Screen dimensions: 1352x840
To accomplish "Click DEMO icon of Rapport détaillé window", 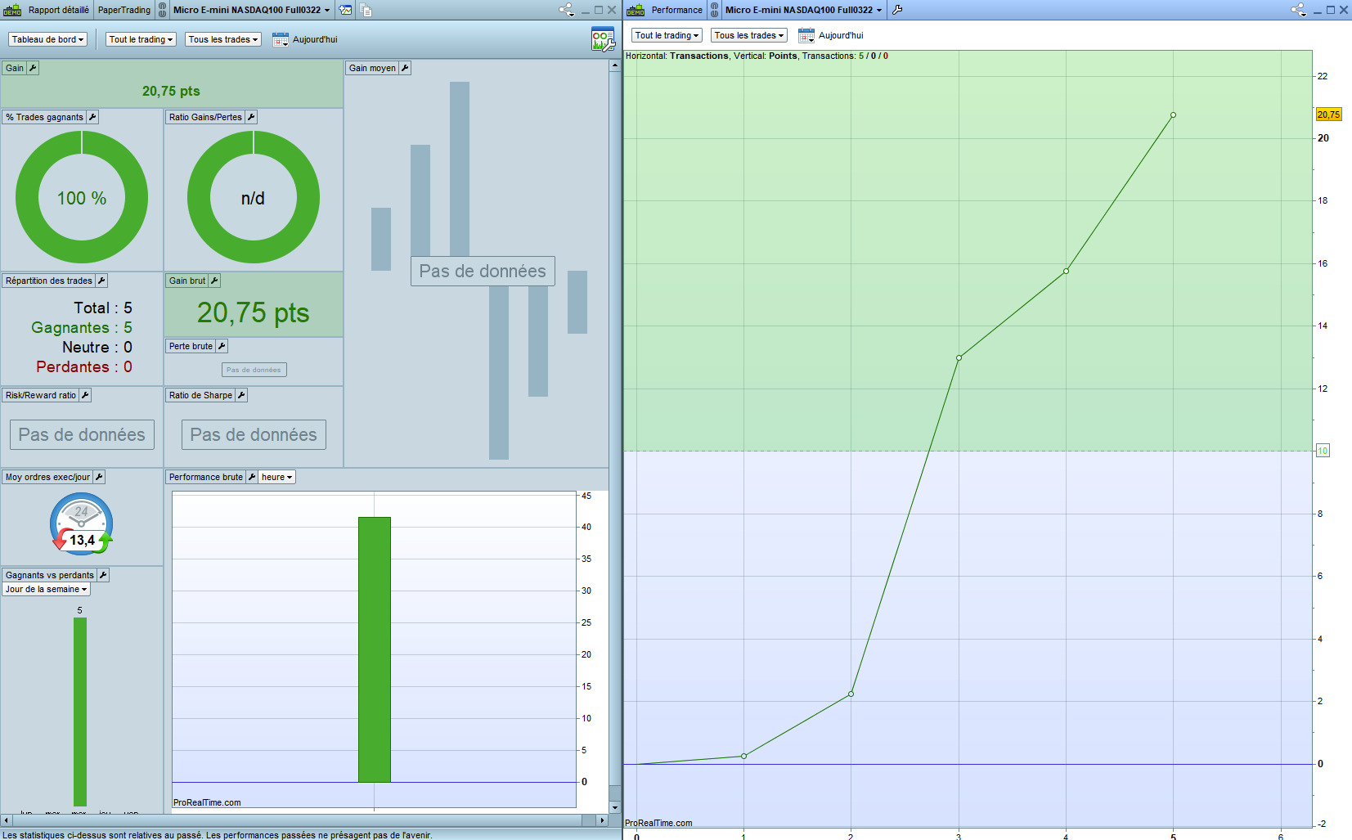I will click(x=12, y=10).
